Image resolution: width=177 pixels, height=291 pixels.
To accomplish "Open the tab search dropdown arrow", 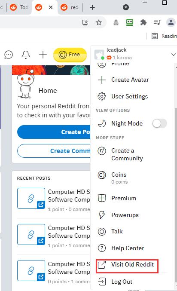I will (126, 7).
